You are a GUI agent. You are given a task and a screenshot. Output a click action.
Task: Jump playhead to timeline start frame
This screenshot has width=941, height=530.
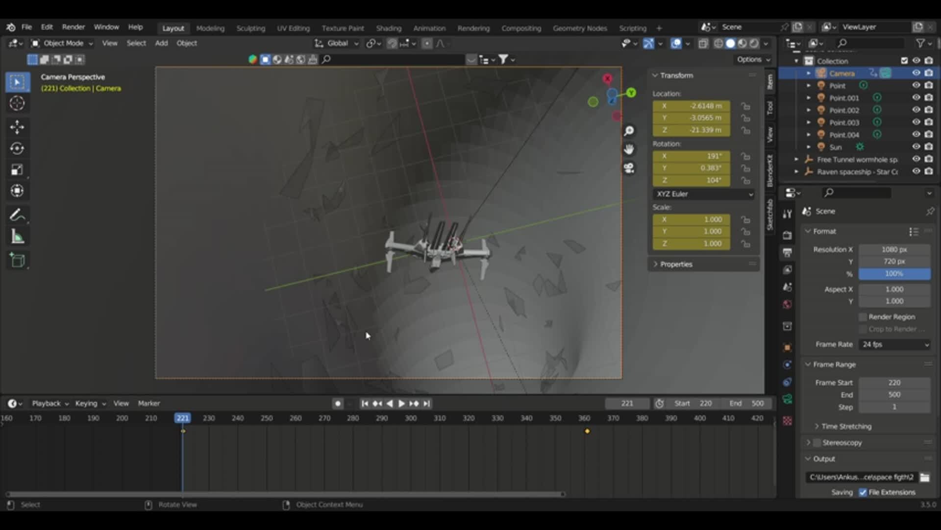(x=365, y=403)
